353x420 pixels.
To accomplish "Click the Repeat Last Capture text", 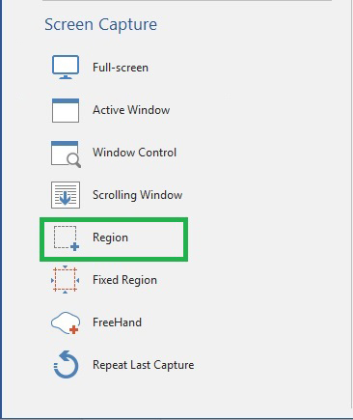I will tap(143, 365).
